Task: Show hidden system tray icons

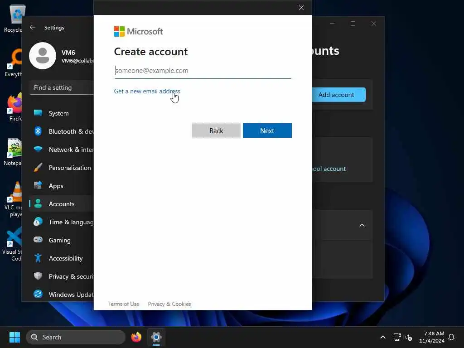Action: click(x=382, y=337)
